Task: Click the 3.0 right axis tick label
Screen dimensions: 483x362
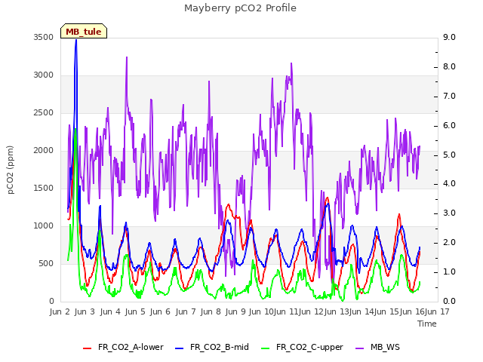Action: (x=449, y=213)
